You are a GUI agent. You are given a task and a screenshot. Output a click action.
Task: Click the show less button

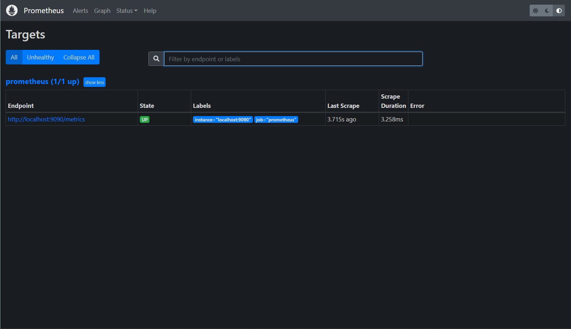(x=95, y=82)
